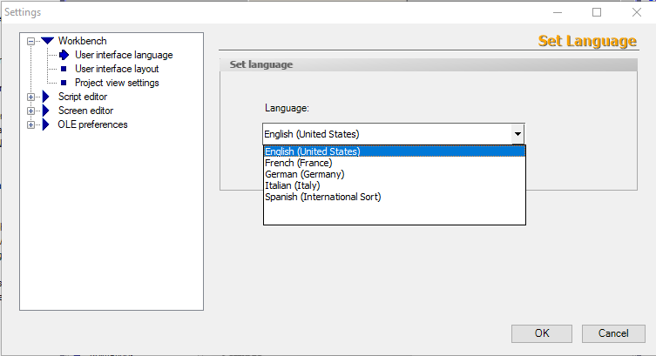The width and height of the screenshot is (656, 356).
Task: Expand the Script editor tree node
Action: coord(31,97)
